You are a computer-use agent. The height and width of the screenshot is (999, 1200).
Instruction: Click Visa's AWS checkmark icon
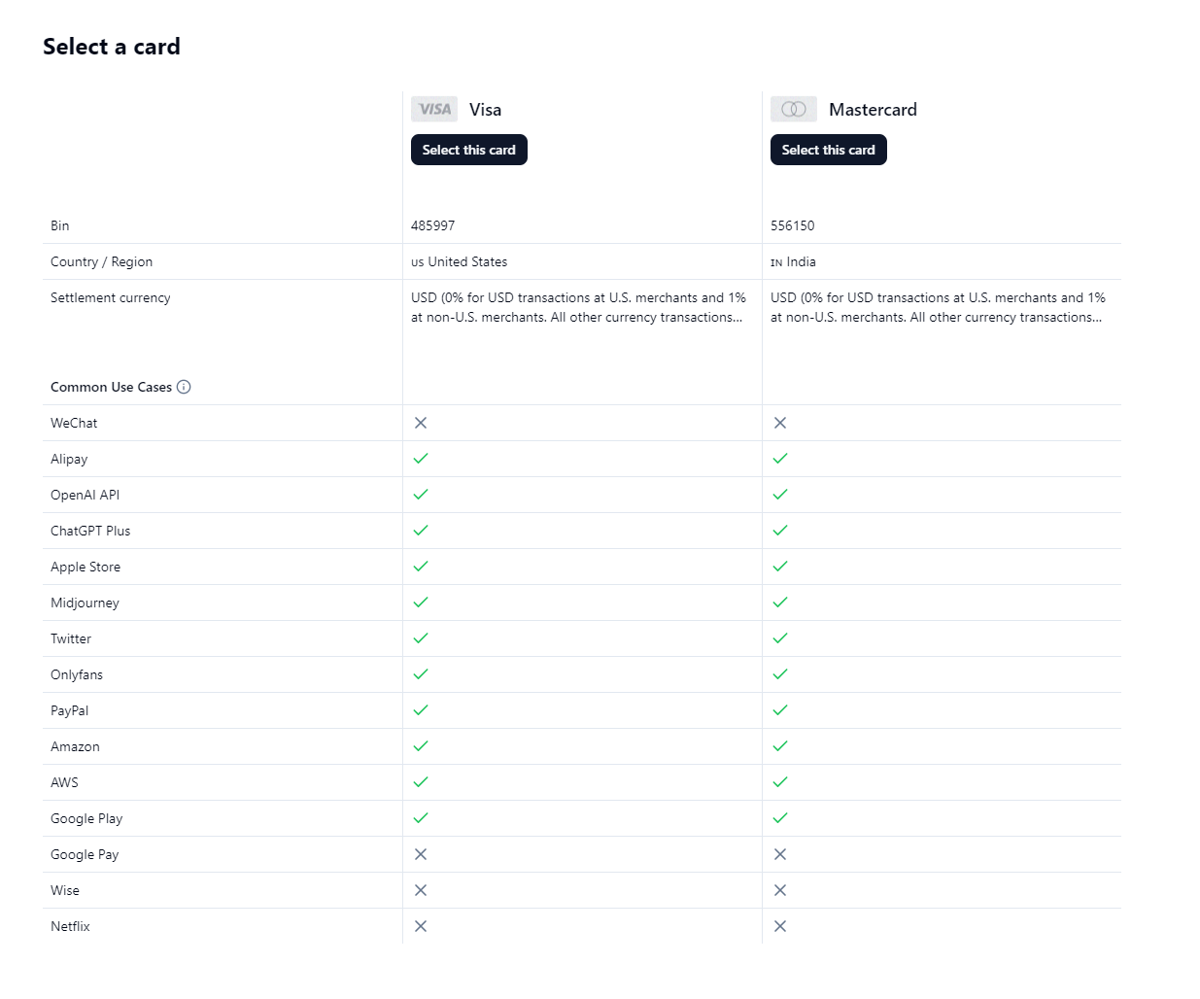coord(421,782)
